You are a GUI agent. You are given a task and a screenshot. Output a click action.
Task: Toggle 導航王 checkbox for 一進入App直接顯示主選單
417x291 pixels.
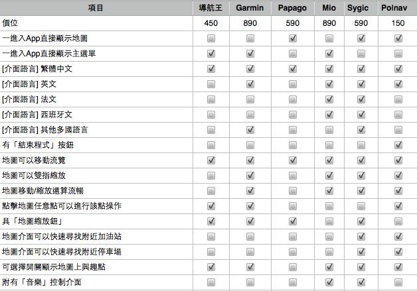pyautogui.click(x=211, y=54)
